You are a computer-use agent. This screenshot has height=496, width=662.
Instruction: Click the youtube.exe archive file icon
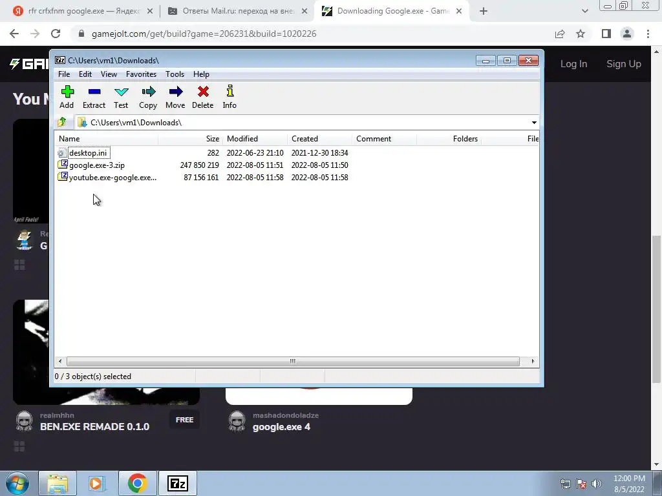click(x=63, y=177)
